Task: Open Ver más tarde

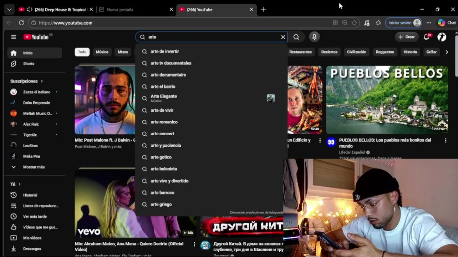Action: click(34, 217)
